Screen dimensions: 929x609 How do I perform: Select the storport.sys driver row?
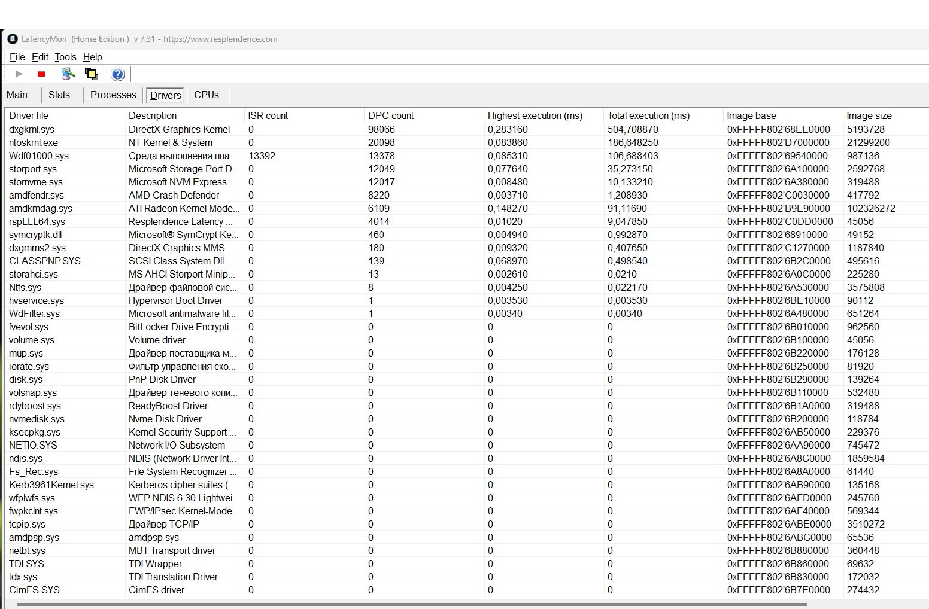pyautogui.click(x=467, y=169)
